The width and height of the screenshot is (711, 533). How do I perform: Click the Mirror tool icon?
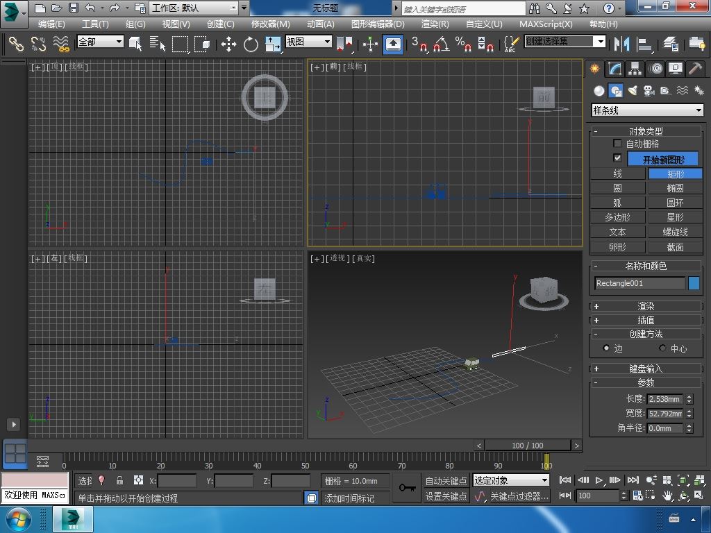621,44
